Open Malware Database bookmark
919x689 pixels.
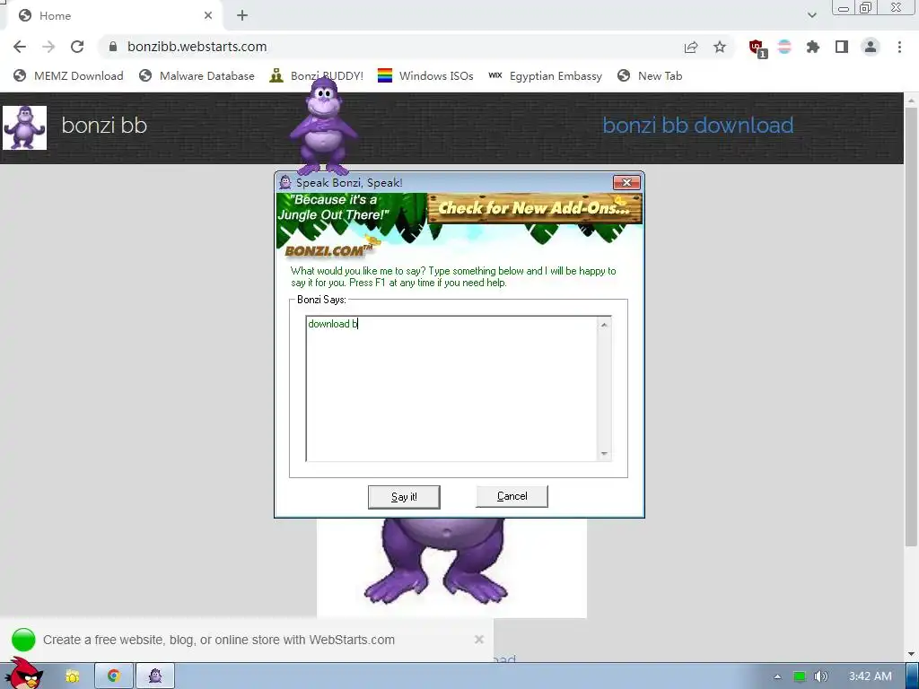(197, 75)
